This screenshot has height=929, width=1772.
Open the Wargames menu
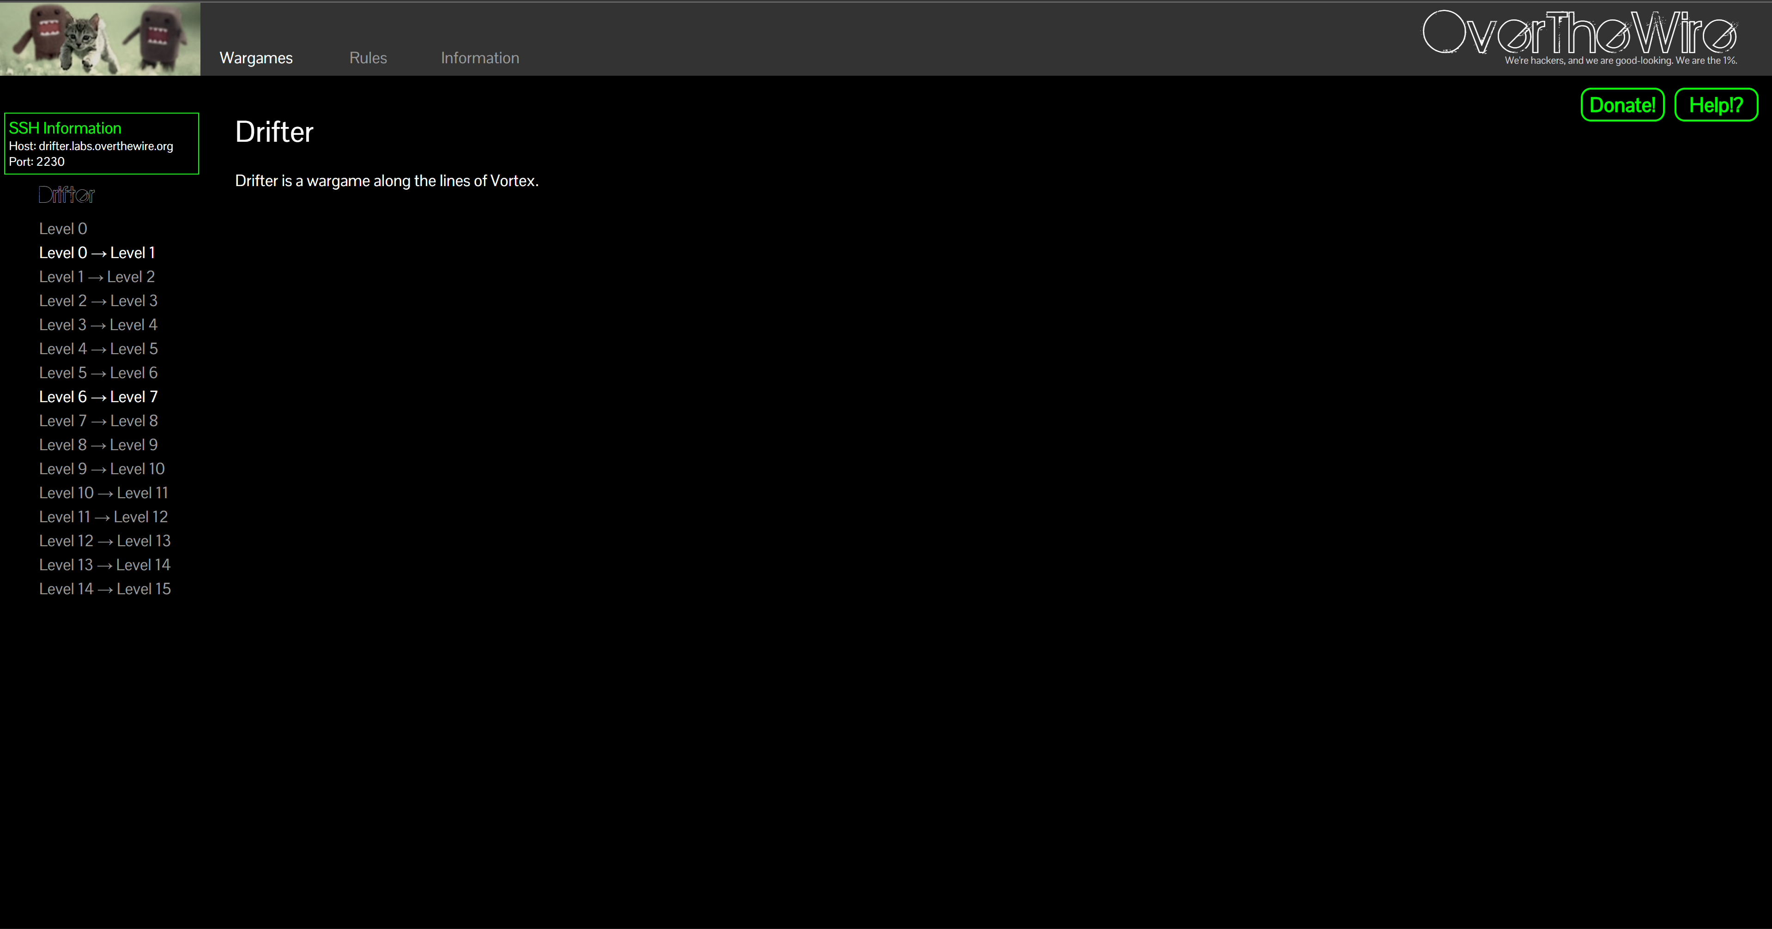[256, 59]
